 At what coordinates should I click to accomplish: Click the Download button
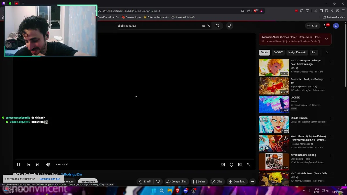pos(237,181)
